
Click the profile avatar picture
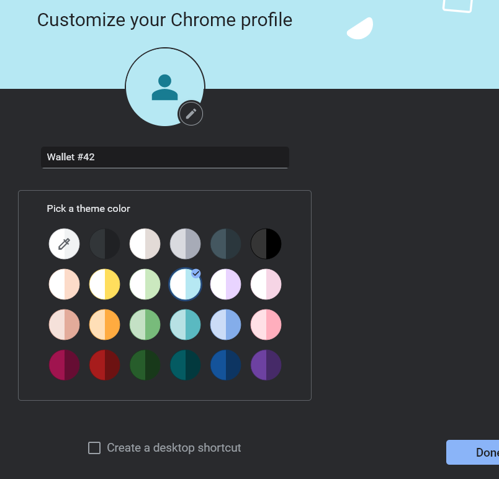pos(165,87)
